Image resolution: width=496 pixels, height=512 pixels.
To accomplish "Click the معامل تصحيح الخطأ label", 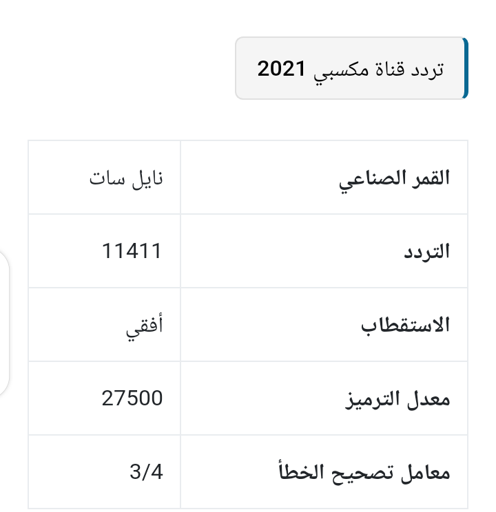I will 364,471.
